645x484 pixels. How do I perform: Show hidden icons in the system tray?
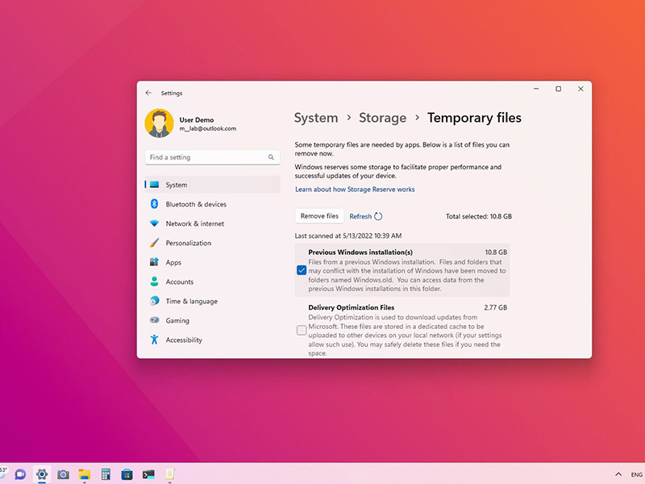point(618,474)
